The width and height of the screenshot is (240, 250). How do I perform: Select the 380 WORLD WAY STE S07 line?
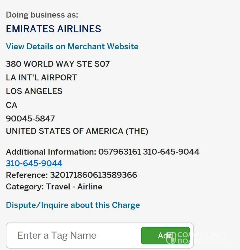58,64
